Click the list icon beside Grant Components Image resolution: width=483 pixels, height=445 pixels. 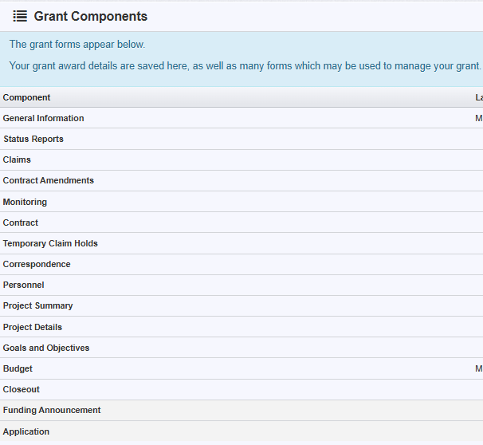(20, 16)
